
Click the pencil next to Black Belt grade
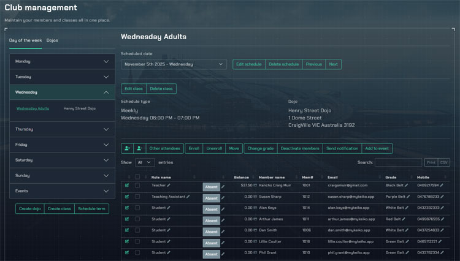point(407,185)
